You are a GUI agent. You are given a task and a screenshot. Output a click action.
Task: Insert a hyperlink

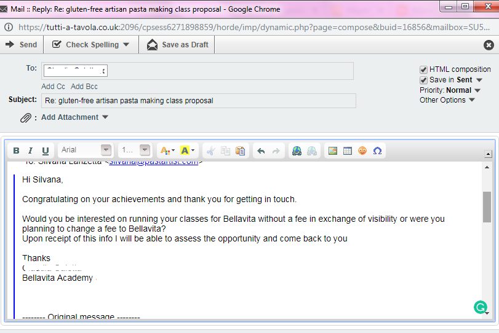coord(297,151)
